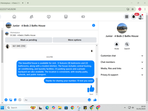Expand Media, files and links section

tap(122, 68)
